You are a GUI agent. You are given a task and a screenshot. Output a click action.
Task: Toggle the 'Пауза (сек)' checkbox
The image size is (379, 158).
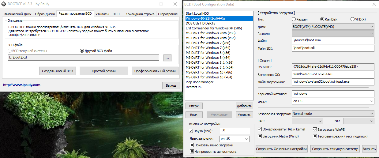(191, 131)
